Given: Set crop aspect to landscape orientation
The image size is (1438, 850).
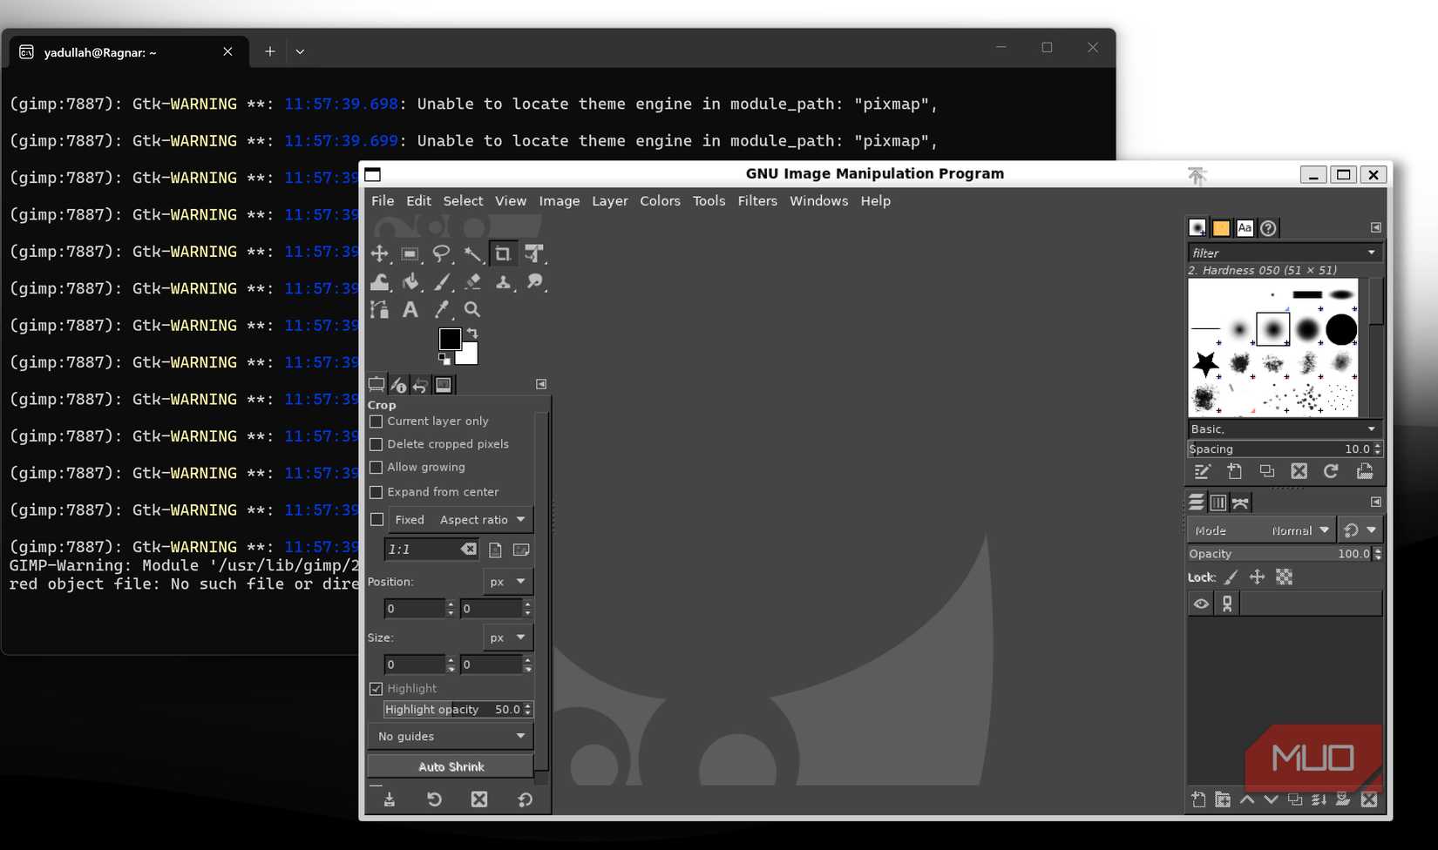Looking at the screenshot, I should (521, 550).
